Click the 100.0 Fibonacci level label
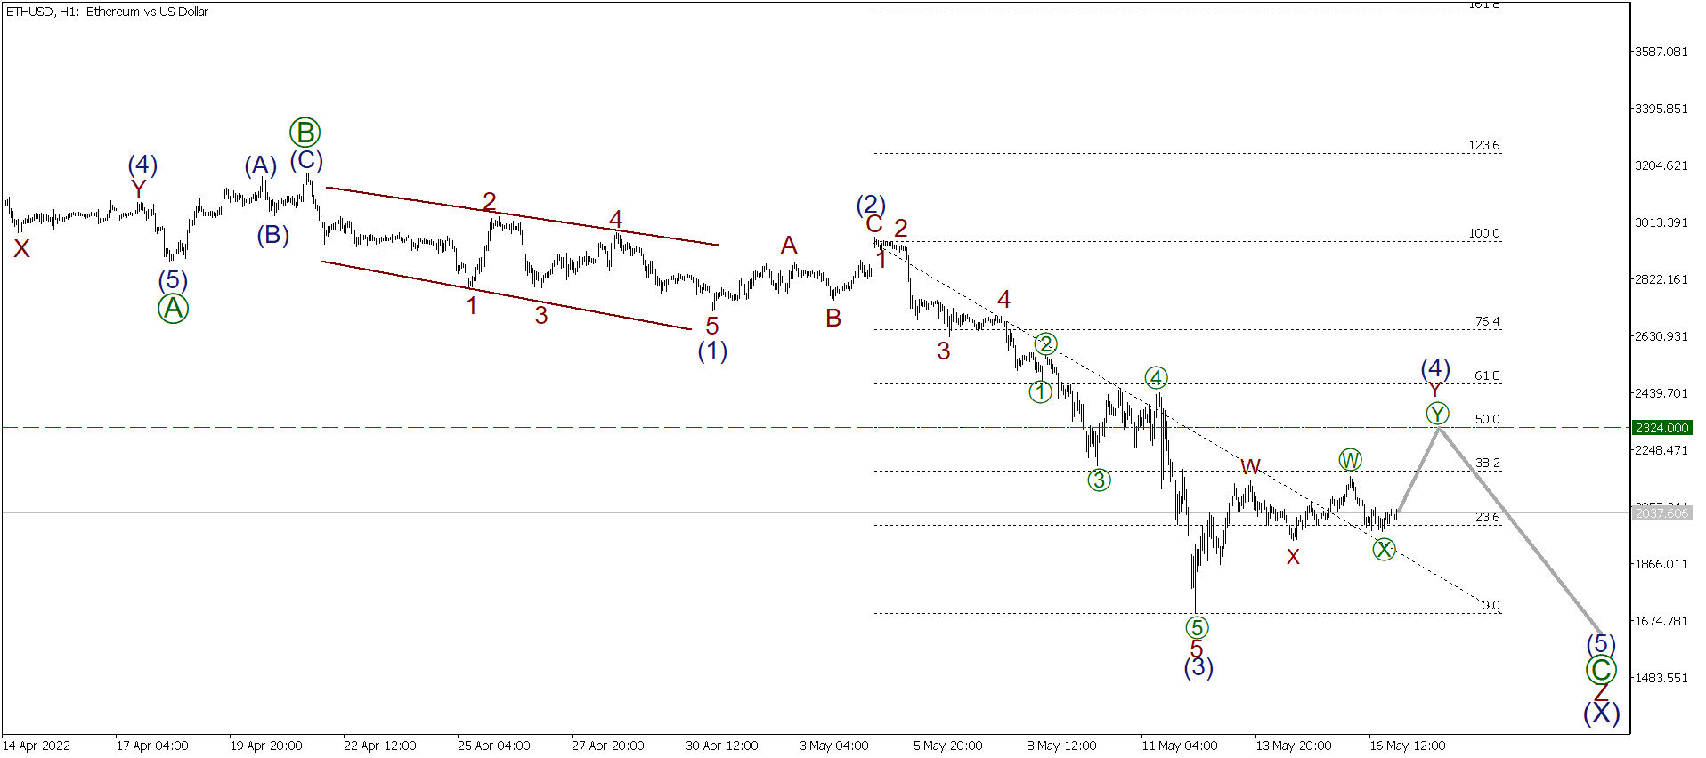 pyautogui.click(x=1484, y=233)
